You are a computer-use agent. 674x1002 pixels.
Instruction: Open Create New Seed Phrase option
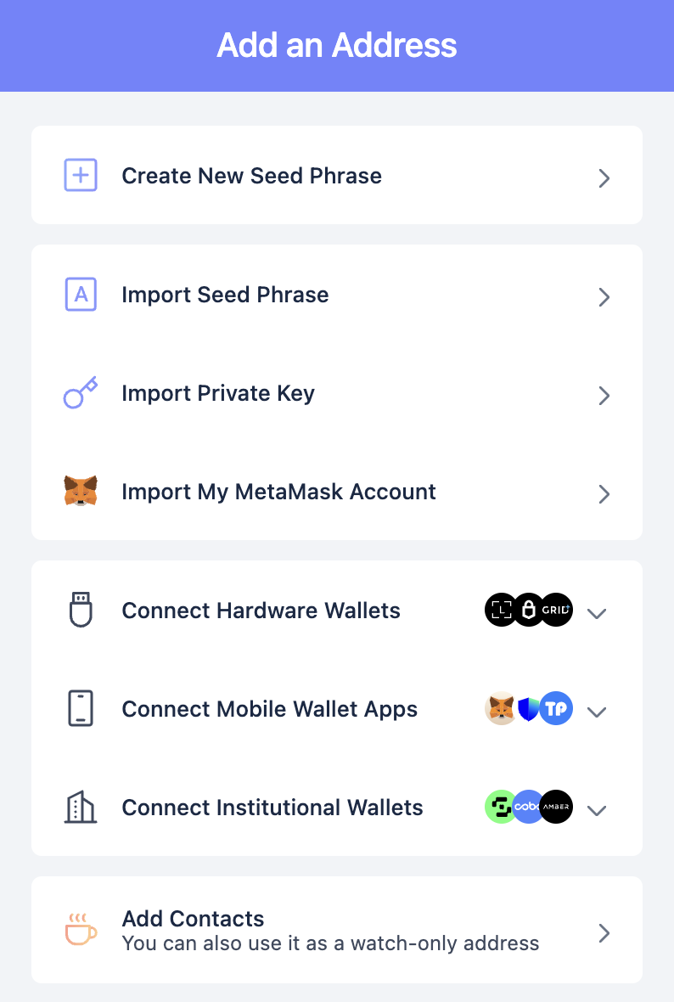pos(337,175)
